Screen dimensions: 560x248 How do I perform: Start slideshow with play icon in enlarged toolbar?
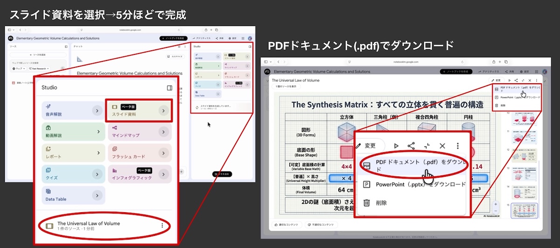(x=396, y=146)
